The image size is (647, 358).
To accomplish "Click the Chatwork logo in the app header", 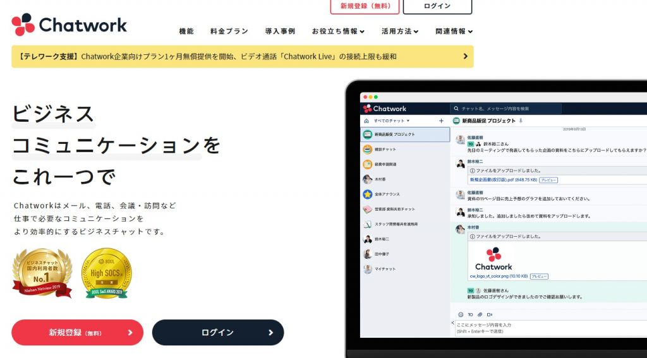I will [x=385, y=109].
